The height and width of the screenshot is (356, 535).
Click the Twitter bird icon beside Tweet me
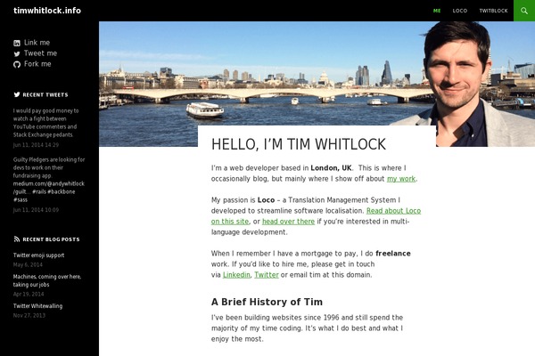tap(17, 53)
